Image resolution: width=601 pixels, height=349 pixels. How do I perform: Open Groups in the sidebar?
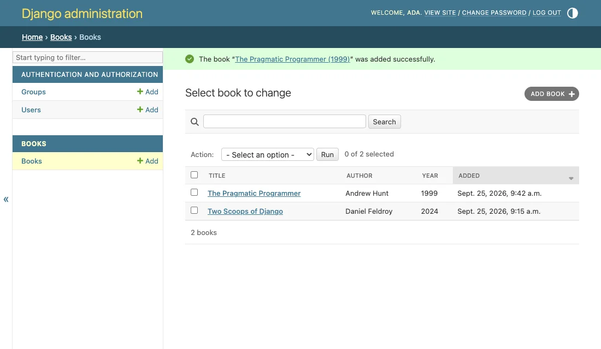(x=33, y=92)
